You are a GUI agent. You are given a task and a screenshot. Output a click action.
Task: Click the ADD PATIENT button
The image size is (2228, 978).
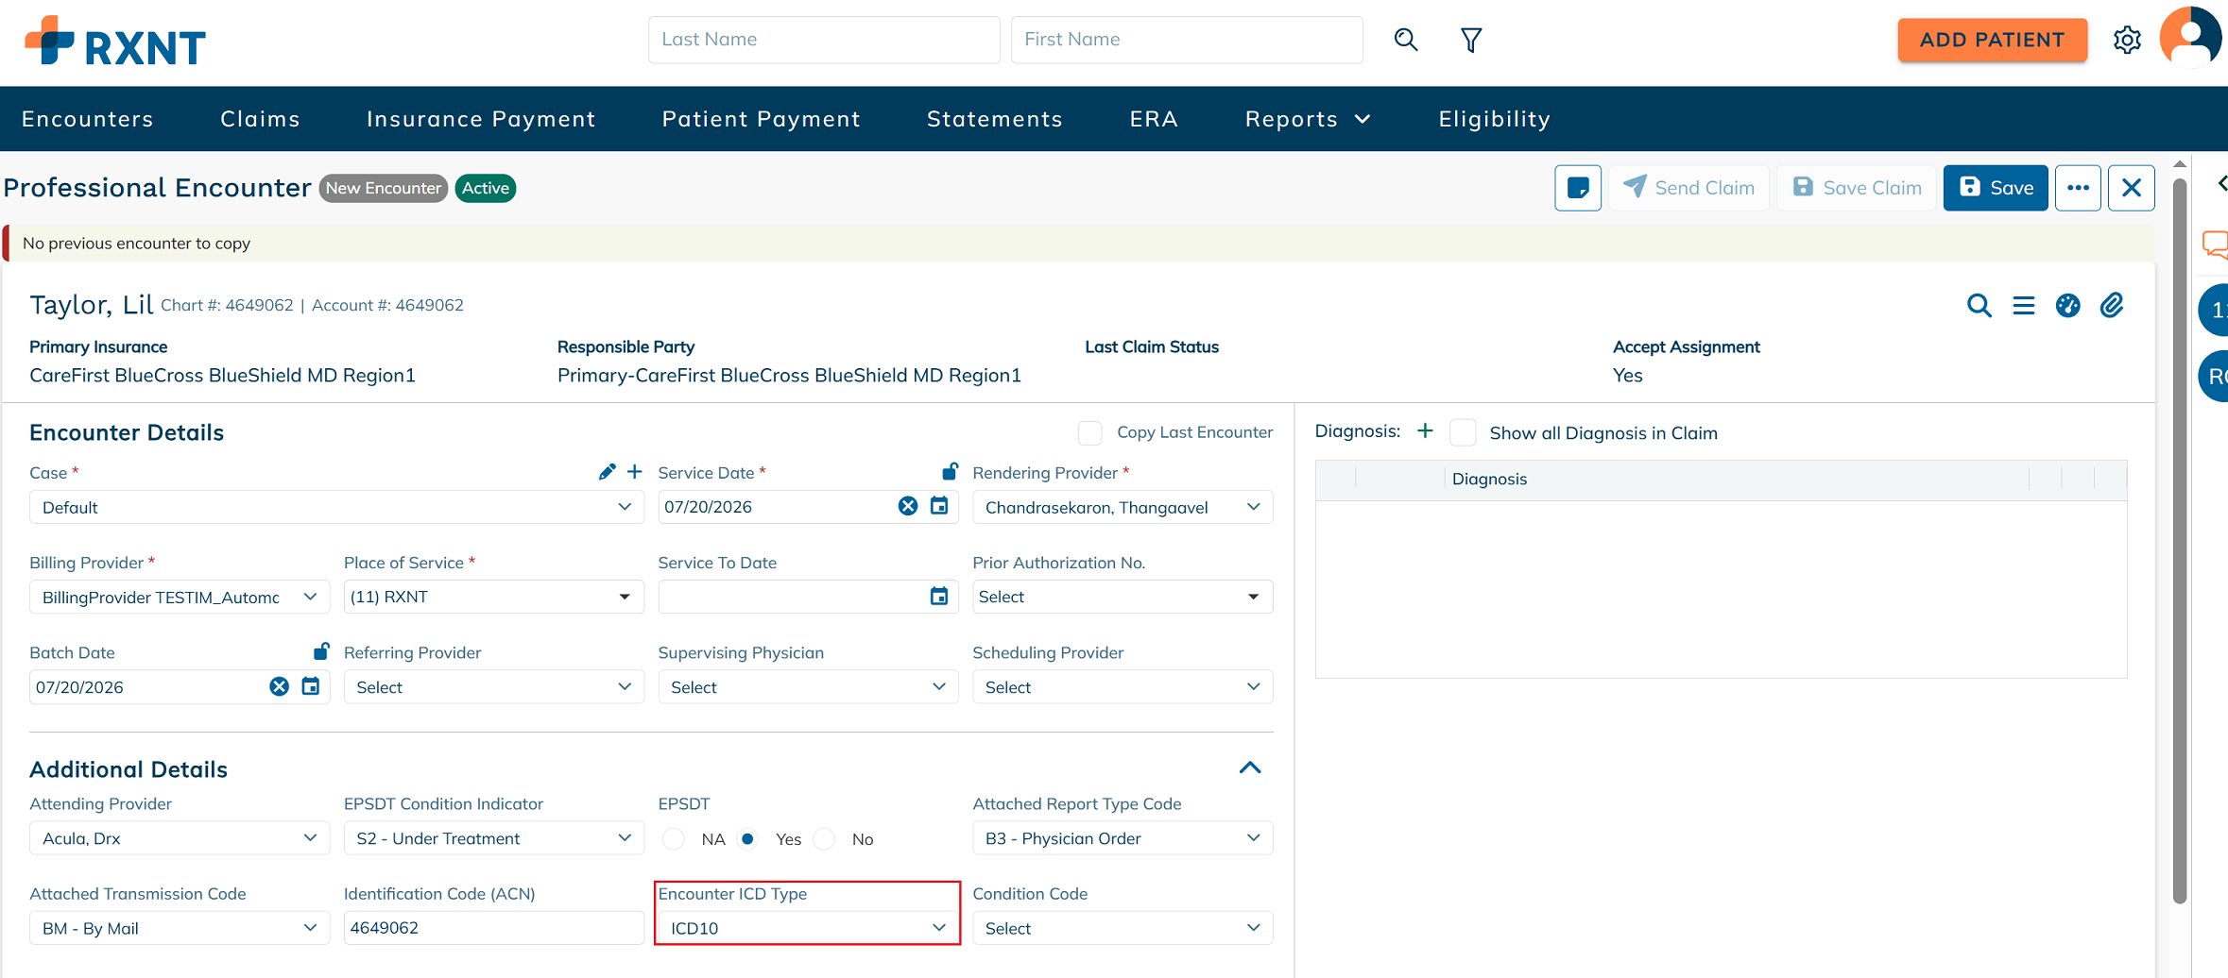(x=1992, y=40)
